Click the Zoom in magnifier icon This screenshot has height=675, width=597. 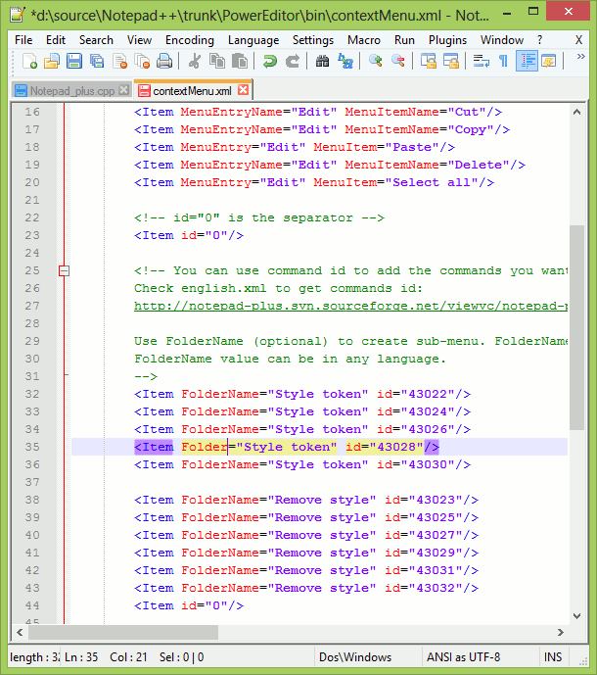(376, 61)
